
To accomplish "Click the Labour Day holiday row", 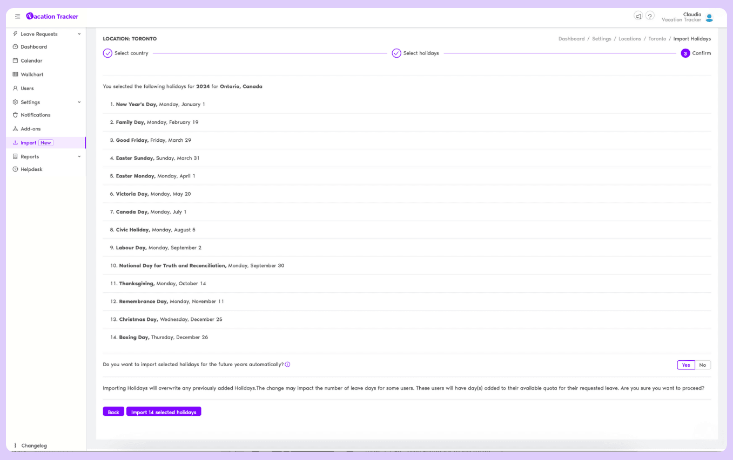I will coord(407,248).
